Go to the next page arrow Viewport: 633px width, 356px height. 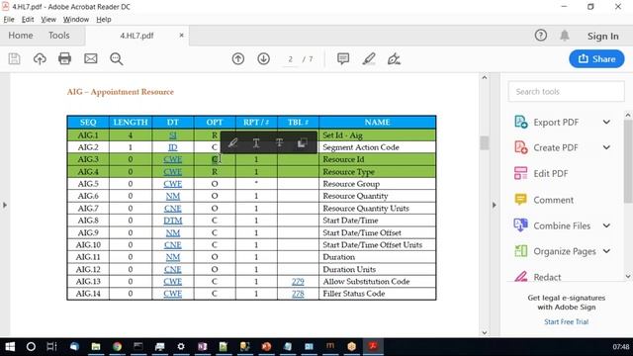point(264,59)
